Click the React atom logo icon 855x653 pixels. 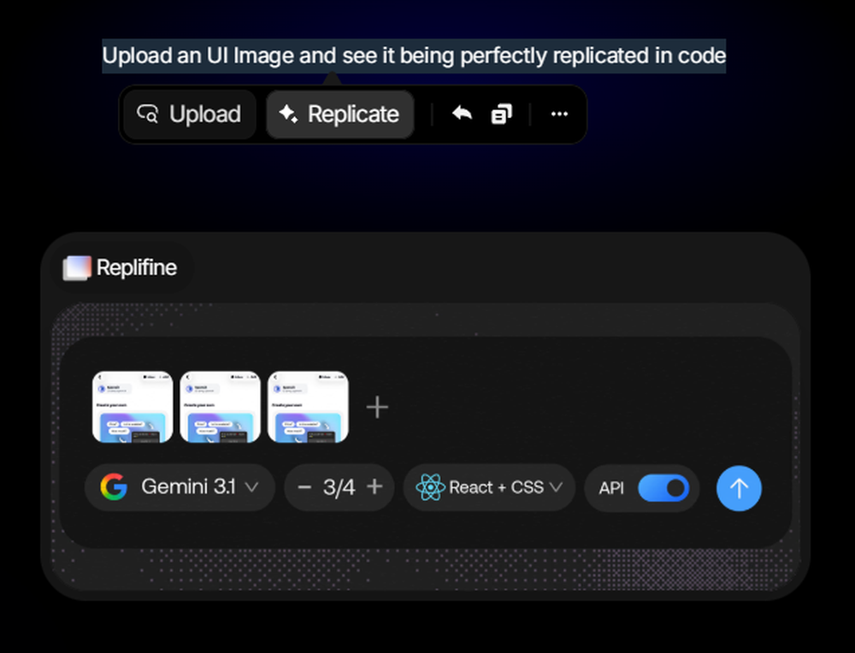click(x=430, y=487)
